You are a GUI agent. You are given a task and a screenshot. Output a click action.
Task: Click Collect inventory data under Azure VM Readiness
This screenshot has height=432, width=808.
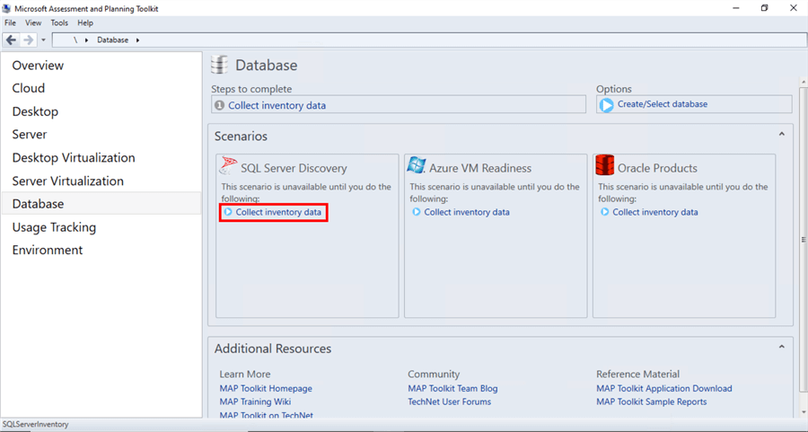click(467, 212)
